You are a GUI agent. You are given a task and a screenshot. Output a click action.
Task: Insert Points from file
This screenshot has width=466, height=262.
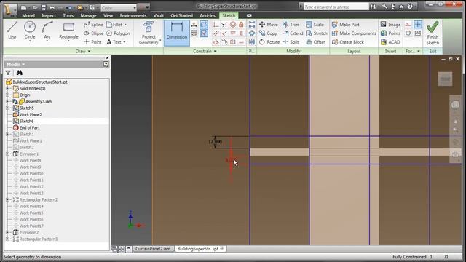(390, 33)
